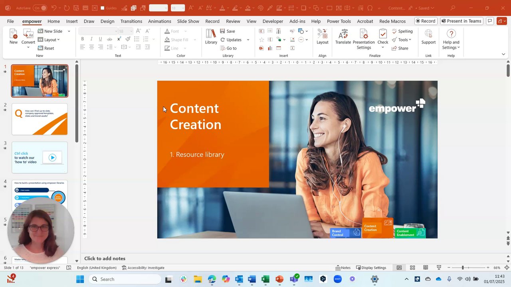
Task: Click English (United Kingdom) language indicator
Action: [97, 267]
